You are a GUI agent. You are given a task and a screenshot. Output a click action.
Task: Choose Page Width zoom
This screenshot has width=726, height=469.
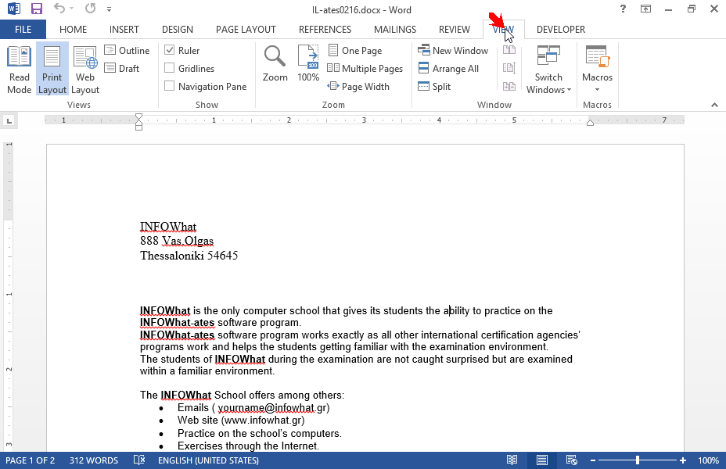pos(358,87)
